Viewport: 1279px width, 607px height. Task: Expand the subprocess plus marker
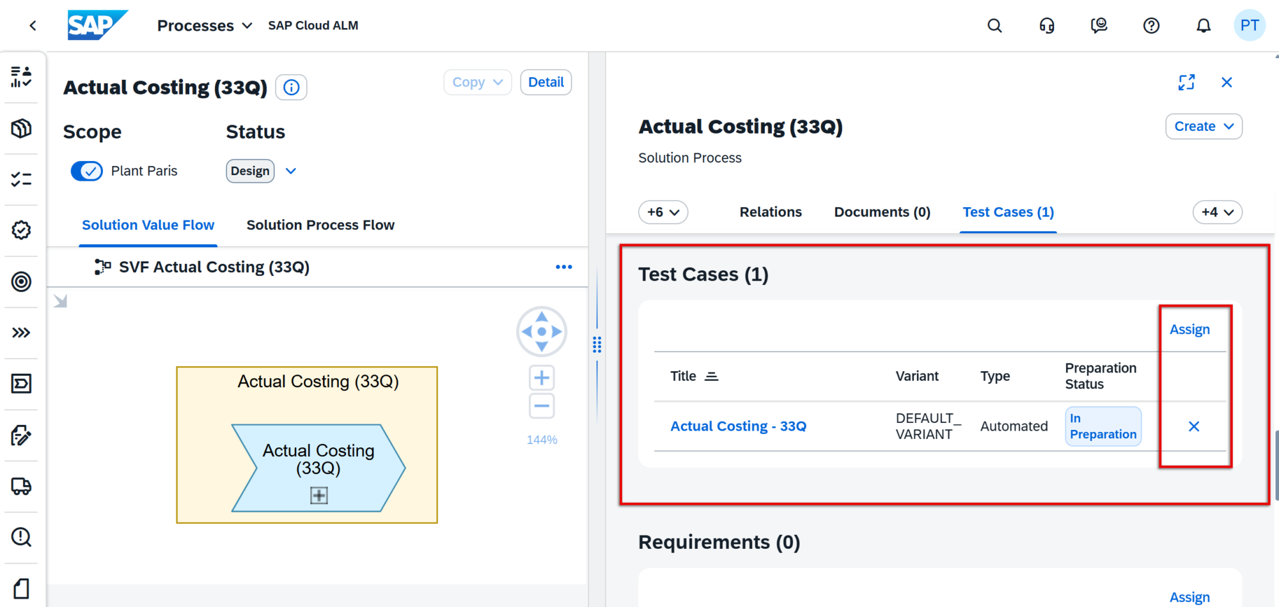click(318, 495)
